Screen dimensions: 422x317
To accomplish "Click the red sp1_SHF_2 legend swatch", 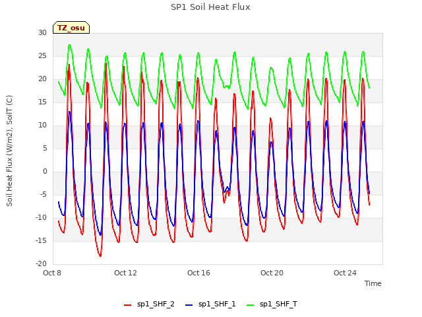I will click(x=127, y=305).
